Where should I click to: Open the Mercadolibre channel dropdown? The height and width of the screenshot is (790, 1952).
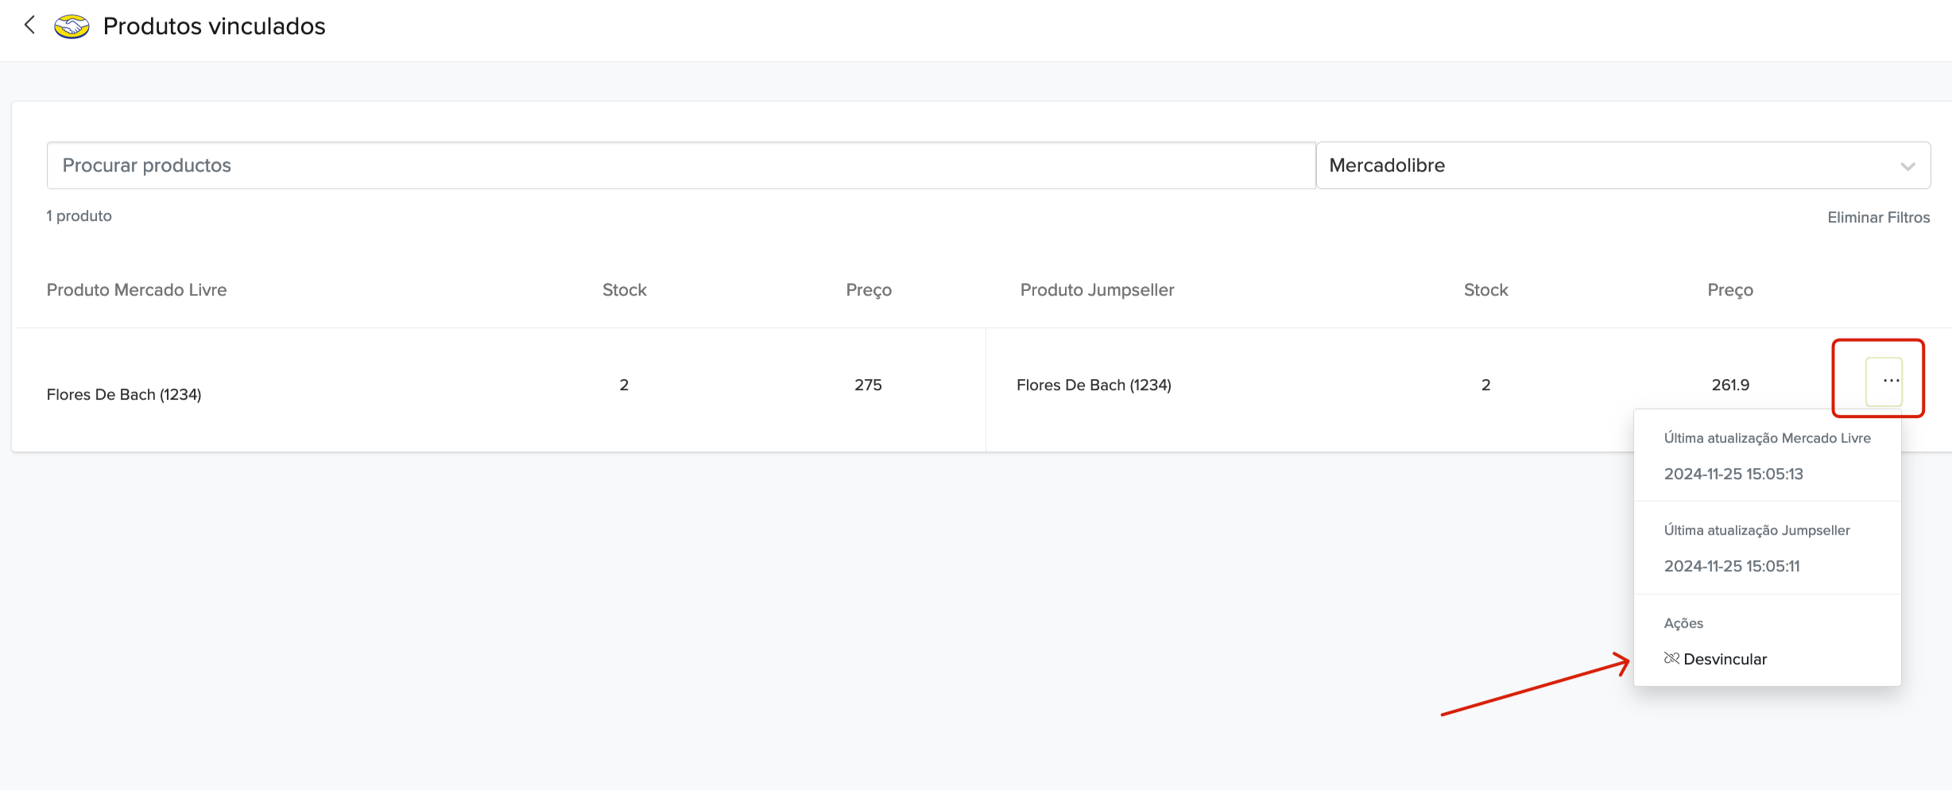[1624, 165]
